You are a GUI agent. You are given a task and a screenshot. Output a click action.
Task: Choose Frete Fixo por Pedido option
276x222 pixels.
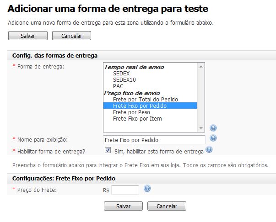150,106
